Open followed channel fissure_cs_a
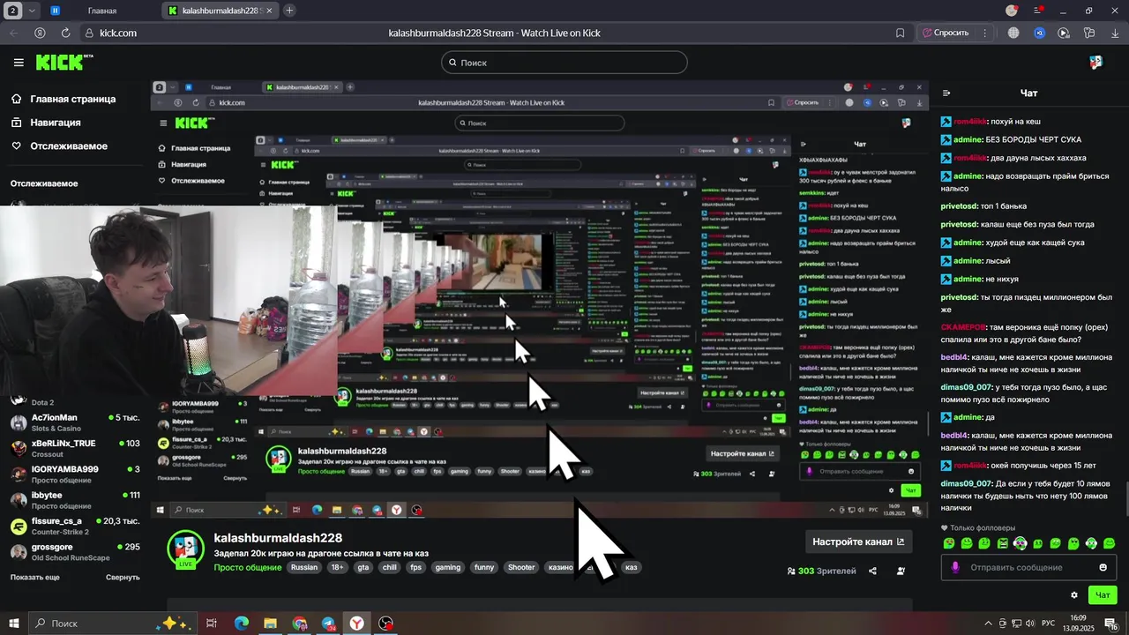Viewport: 1129px width, 635px height. pyautogui.click(x=74, y=526)
